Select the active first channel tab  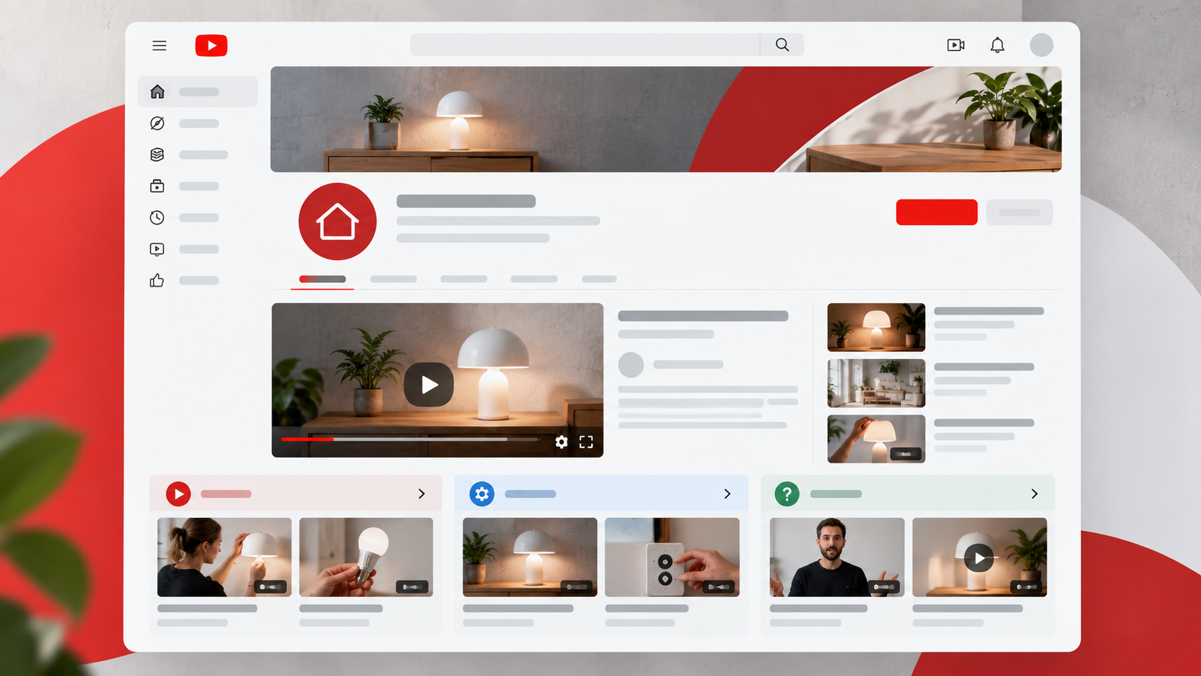[x=323, y=279]
